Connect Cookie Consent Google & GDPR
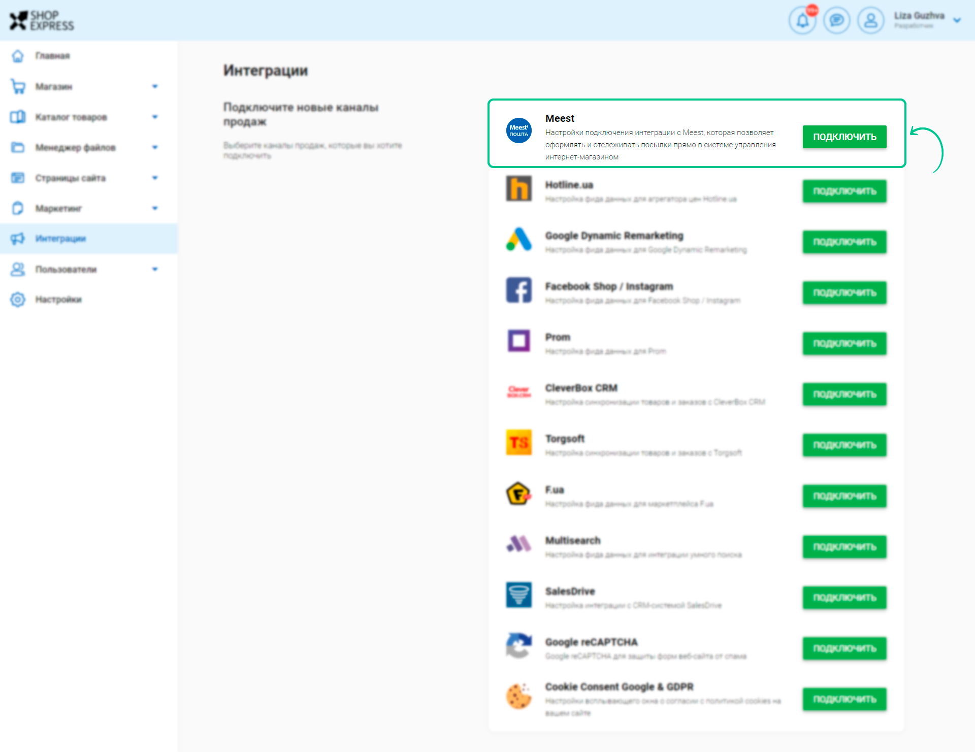Image resolution: width=975 pixels, height=752 pixels. [x=844, y=699]
